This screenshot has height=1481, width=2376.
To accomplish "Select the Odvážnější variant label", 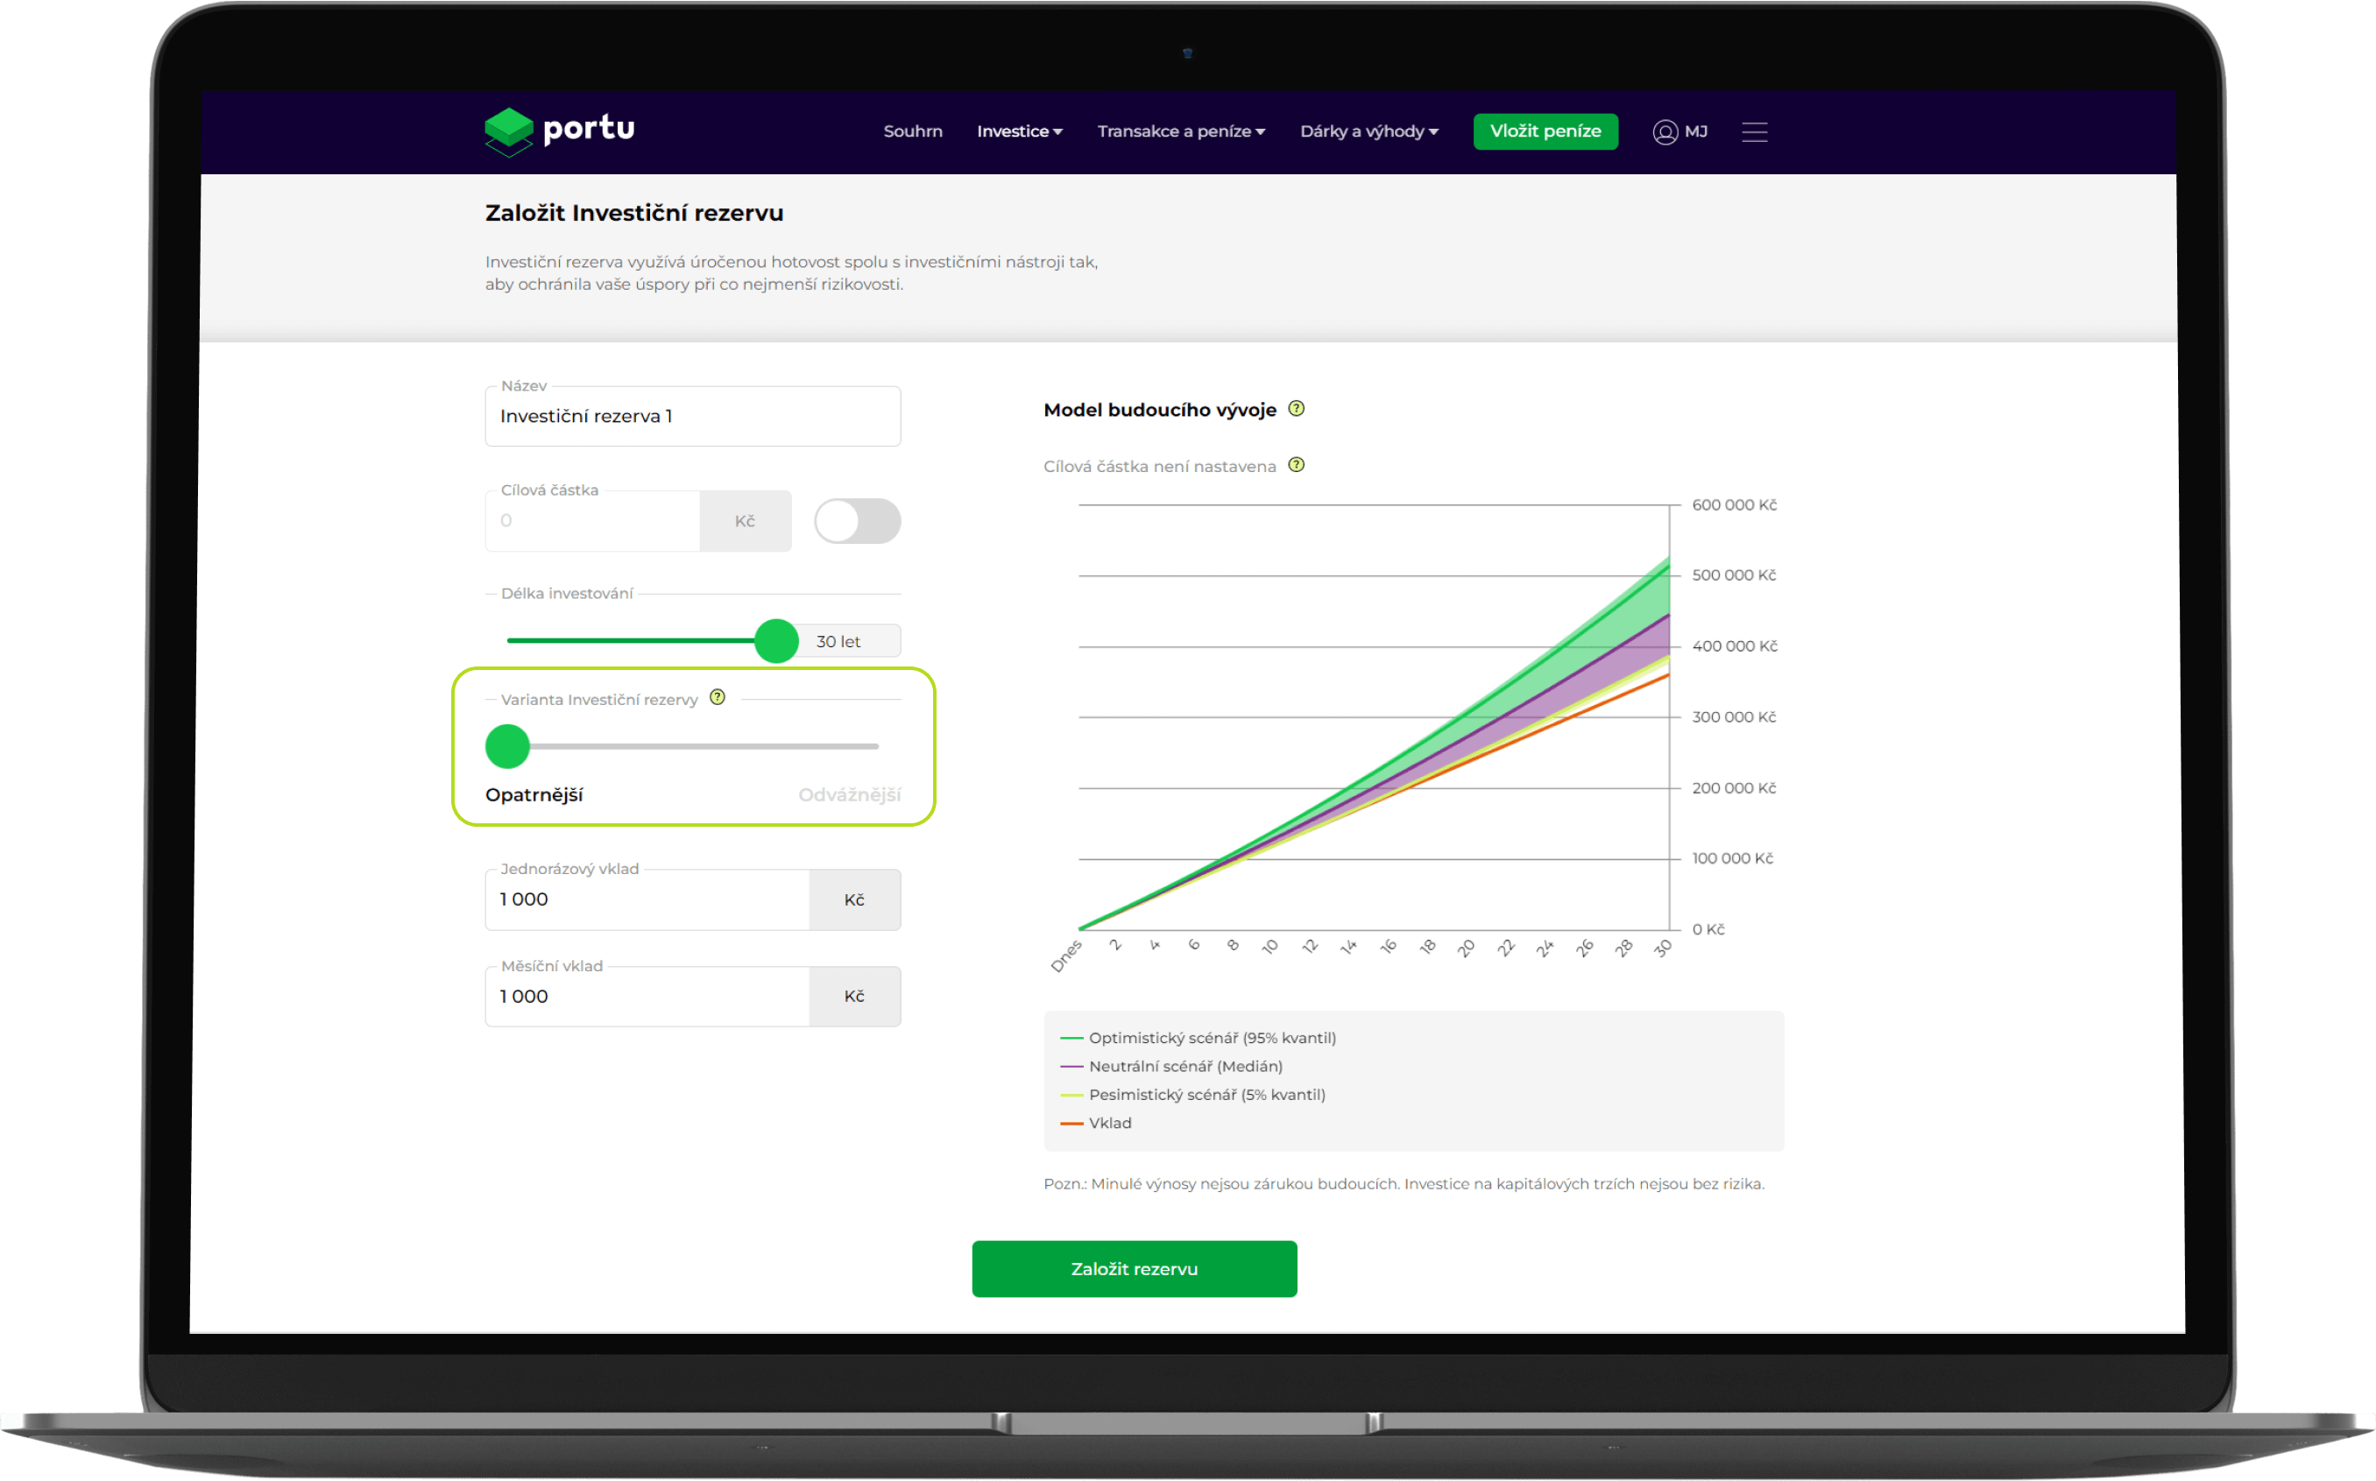I will (848, 794).
